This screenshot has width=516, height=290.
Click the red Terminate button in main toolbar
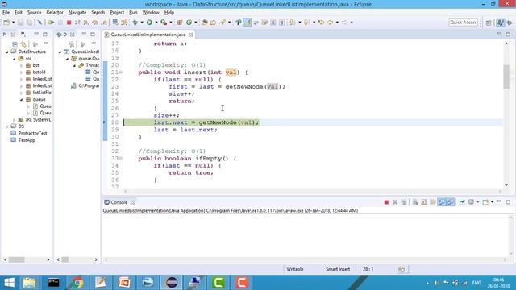pos(69,23)
